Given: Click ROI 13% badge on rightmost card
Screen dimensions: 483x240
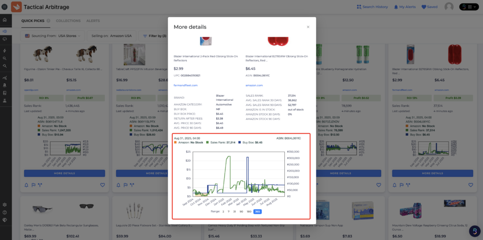Looking at the screenshot, I should (411, 98).
